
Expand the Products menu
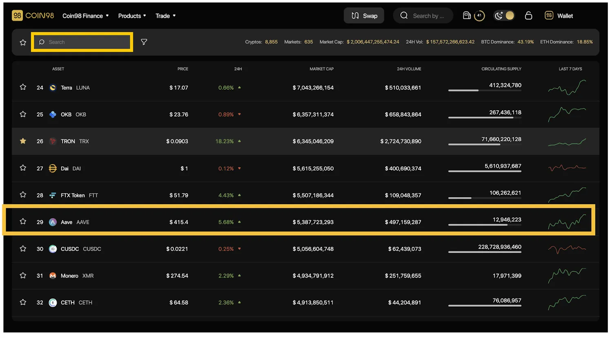click(132, 16)
